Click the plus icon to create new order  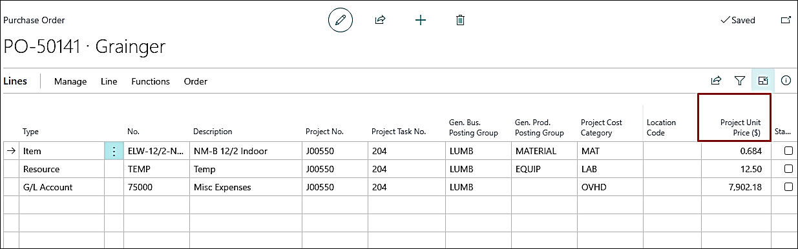point(420,20)
